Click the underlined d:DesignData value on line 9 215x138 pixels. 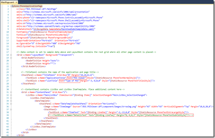point(64,29)
